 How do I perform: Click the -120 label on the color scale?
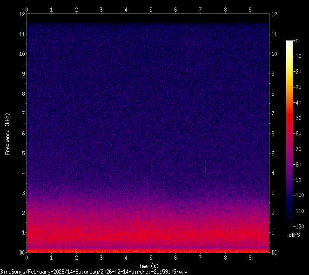(x=298, y=227)
